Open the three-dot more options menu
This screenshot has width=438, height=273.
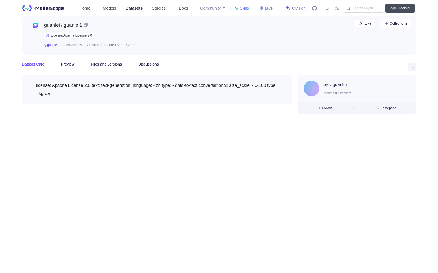coord(412,67)
